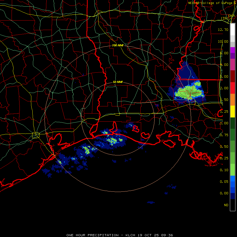The height and width of the screenshot is (237, 237).
Task: Click the OHA product label
Action: (x=231, y=16)
